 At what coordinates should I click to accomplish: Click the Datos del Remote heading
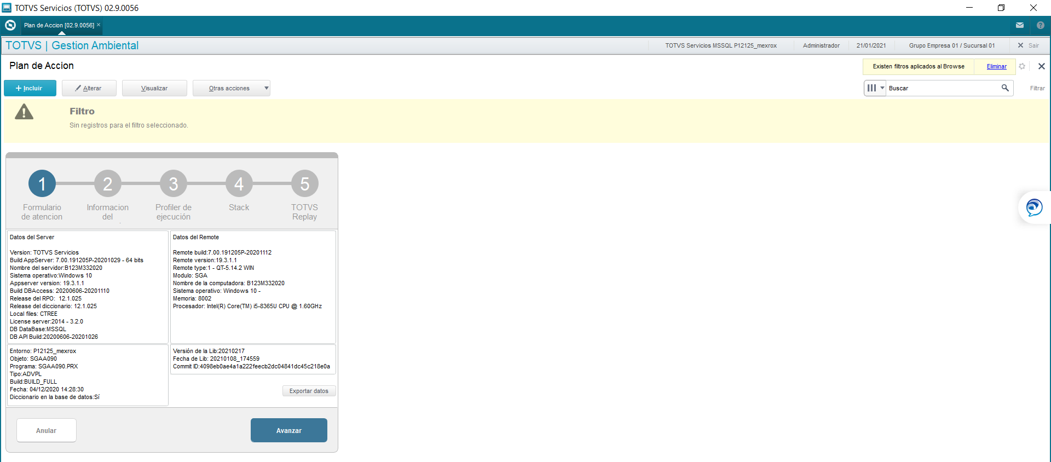(196, 237)
